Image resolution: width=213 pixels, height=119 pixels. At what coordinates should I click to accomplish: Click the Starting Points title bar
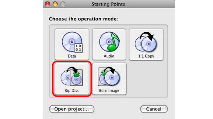click(x=108, y=4)
